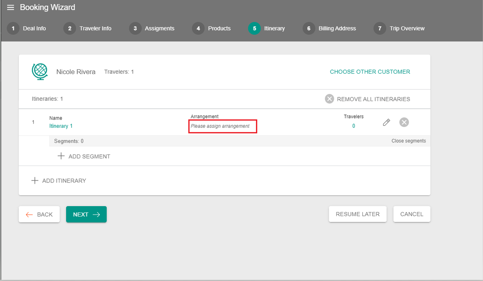Go to step 1 Deal Info

tap(27, 28)
